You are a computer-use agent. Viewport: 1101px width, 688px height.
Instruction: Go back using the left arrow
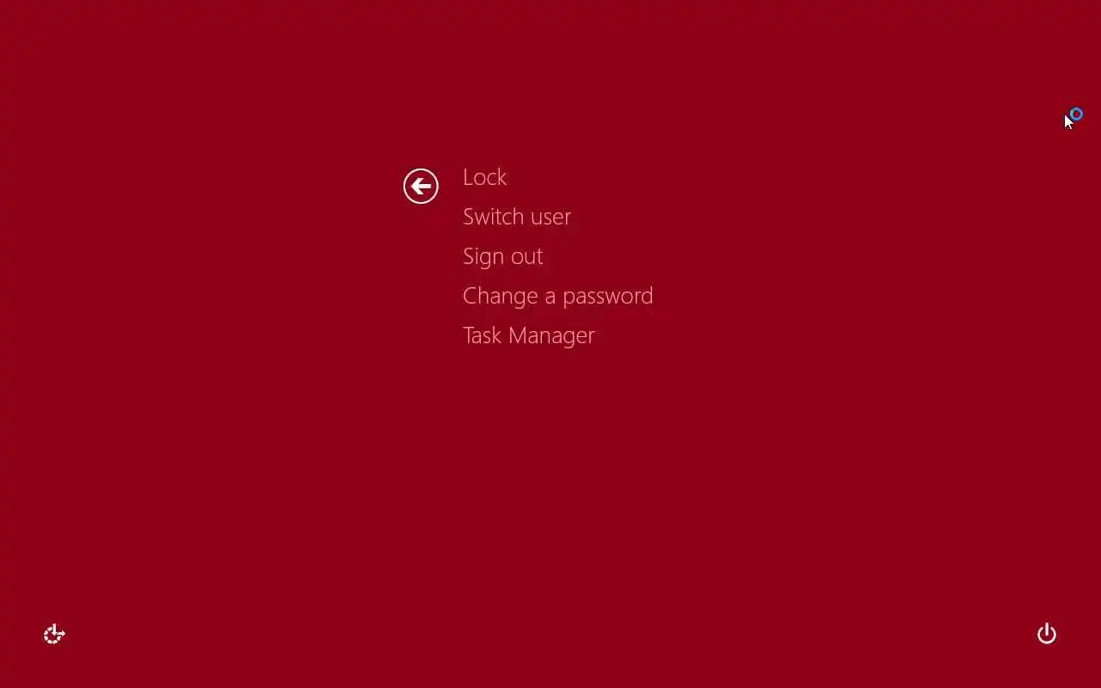click(421, 186)
